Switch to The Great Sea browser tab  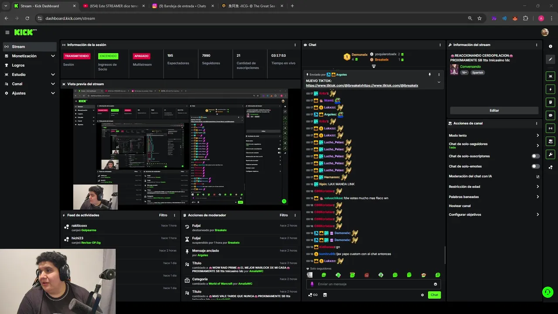[252, 6]
